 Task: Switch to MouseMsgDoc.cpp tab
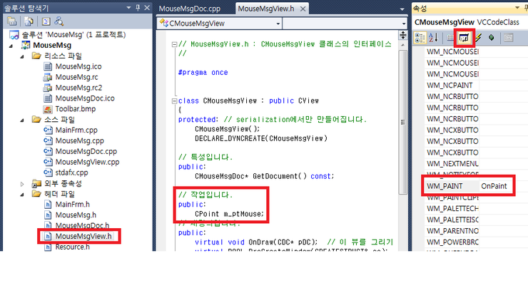click(190, 9)
